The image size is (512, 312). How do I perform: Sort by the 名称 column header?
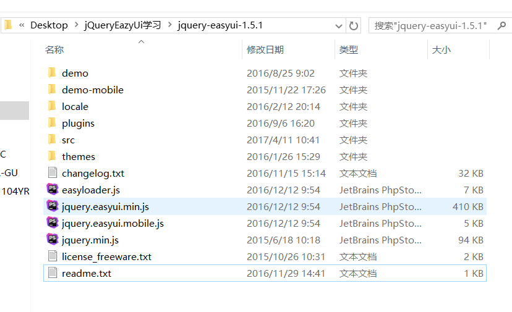pos(54,49)
